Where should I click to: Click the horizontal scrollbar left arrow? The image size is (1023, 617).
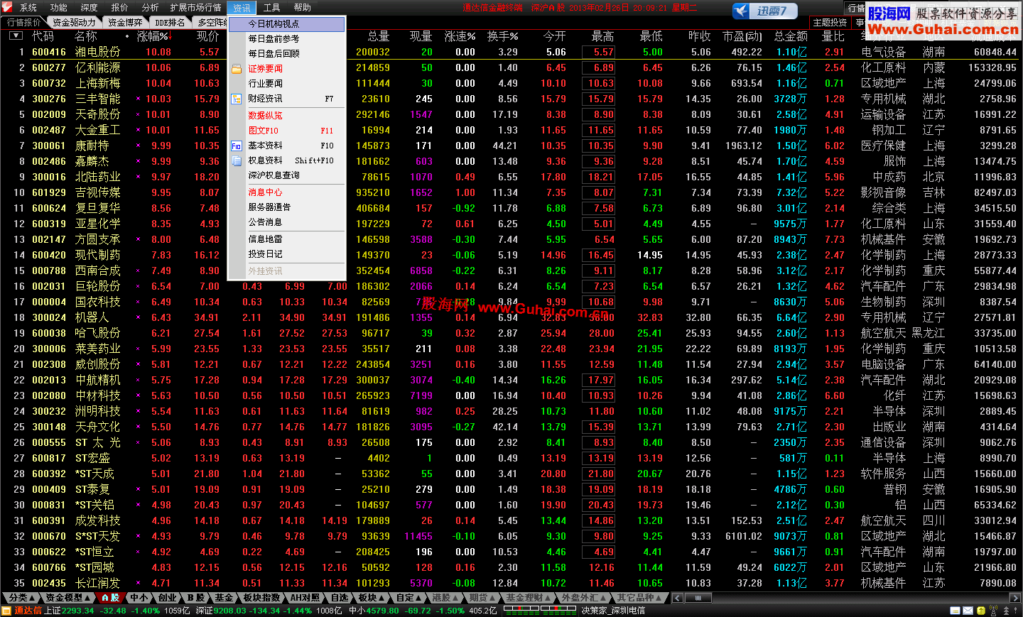coord(679,598)
